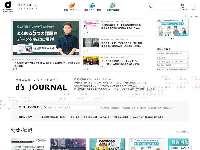Click the carousel next arrow button

click(x=188, y=148)
